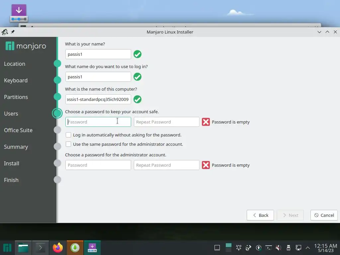Open the Manjaro application launcher in taskbar
340x255 pixels.
(7, 248)
